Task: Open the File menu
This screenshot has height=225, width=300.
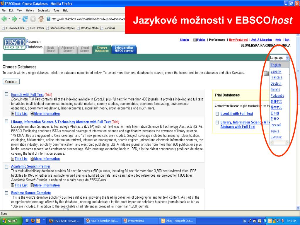Action: (x=4, y=11)
